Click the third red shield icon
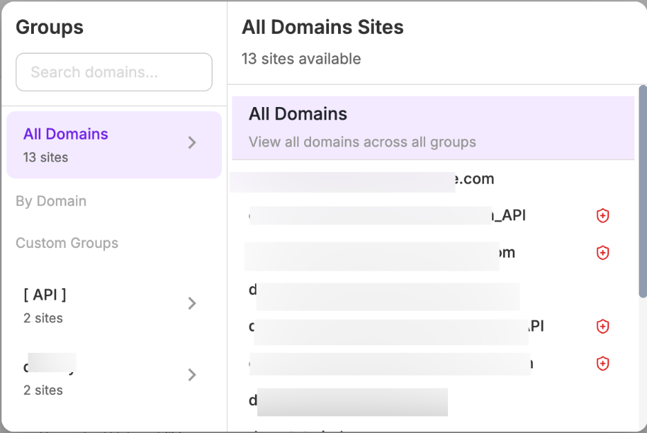647x433 pixels. (x=603, y=326)
